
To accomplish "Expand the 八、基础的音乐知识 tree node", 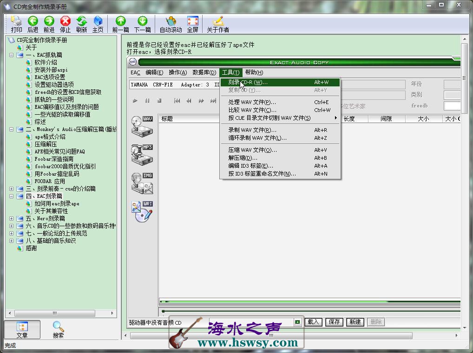I will click(x=11, y=241).
